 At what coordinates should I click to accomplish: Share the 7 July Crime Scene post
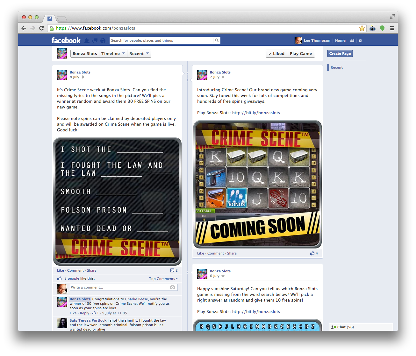click(x=232, y=253)
